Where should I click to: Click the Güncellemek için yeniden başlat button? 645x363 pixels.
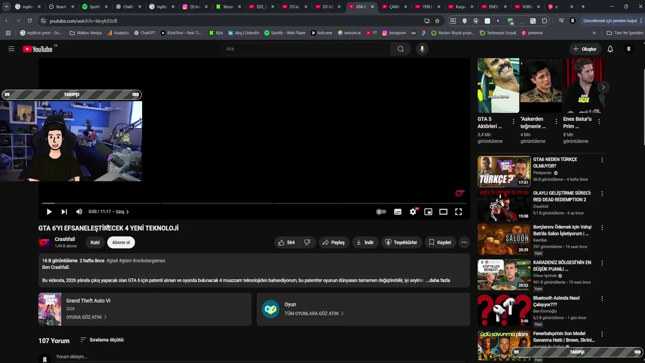point(612,21)
